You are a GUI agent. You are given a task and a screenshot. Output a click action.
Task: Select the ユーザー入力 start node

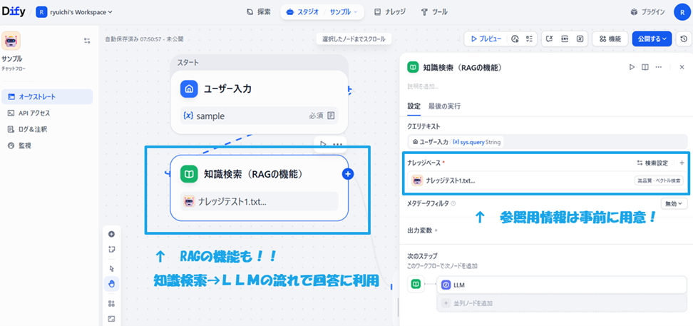pos(259,102)
